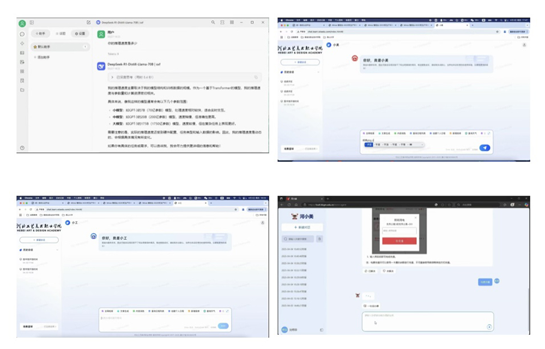Select the 默认助手 assistant entry

click(x=60, y=47)
